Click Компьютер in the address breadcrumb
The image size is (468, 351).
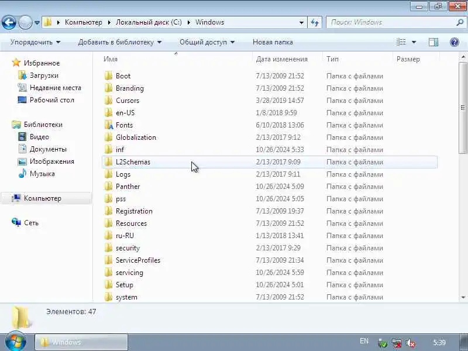[84, 22]
